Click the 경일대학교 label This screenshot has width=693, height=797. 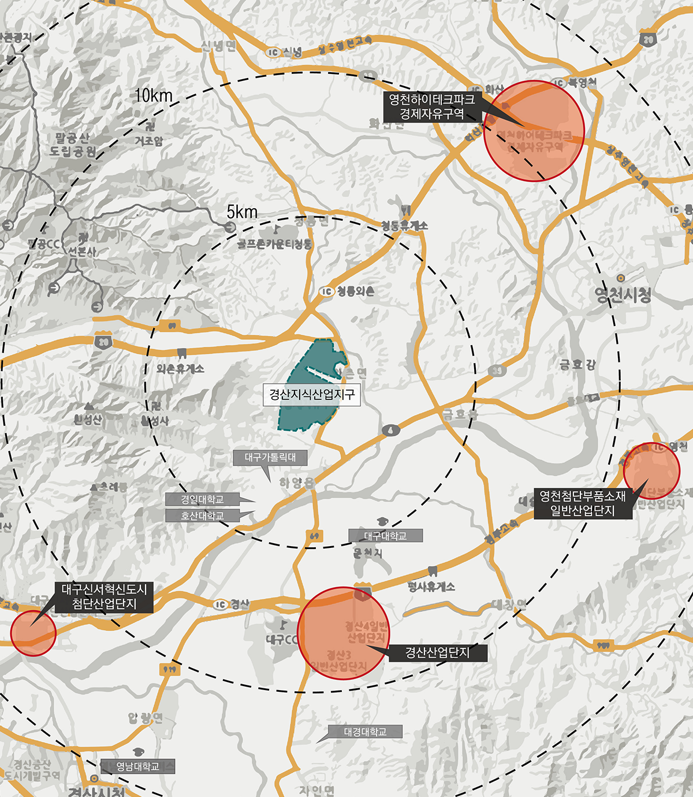pyautogui.click(x=202, y=499)
